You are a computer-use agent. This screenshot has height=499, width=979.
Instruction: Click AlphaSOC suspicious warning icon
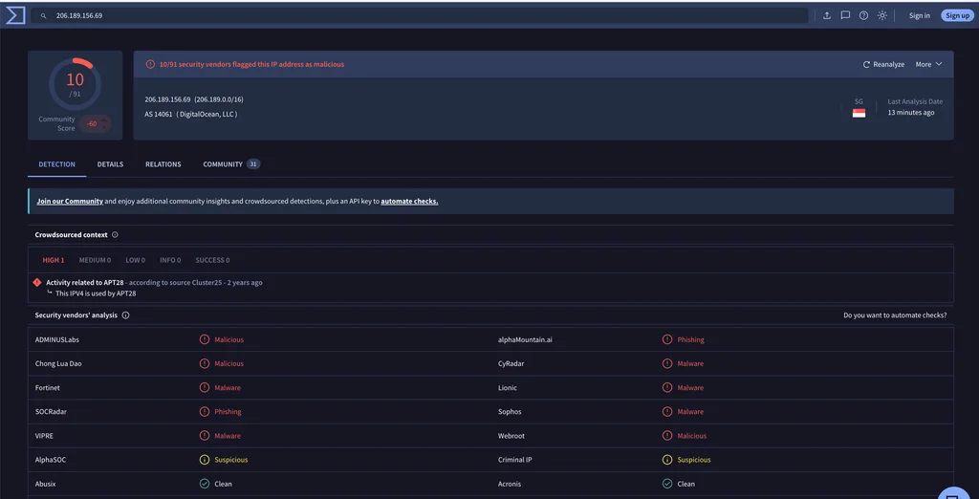[x=205, y=460]
